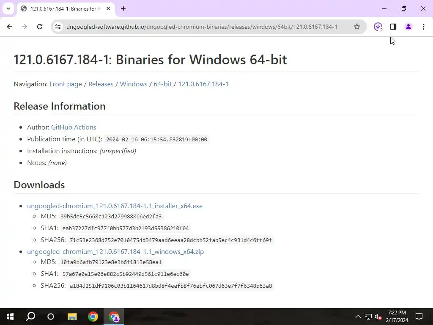The height and width of the screenshot is (325, 433).
Task: Switch to the active Chrome profile window in taskbar
Action: (114, 317)
